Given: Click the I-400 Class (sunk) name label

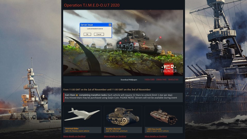Looking at the screenshot, I should point(154,129).
